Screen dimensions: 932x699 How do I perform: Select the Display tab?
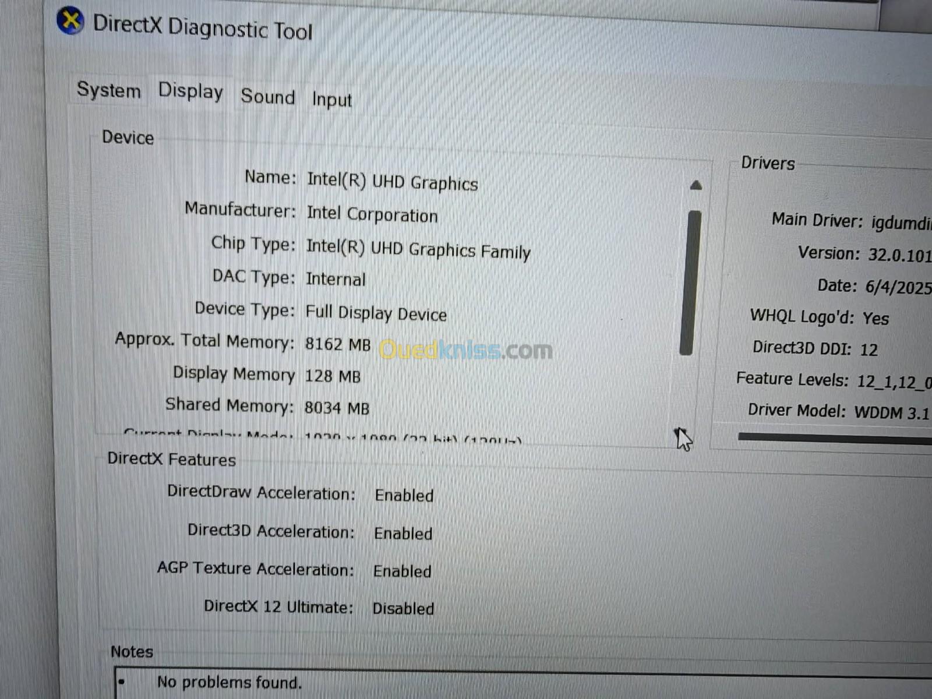190,91
